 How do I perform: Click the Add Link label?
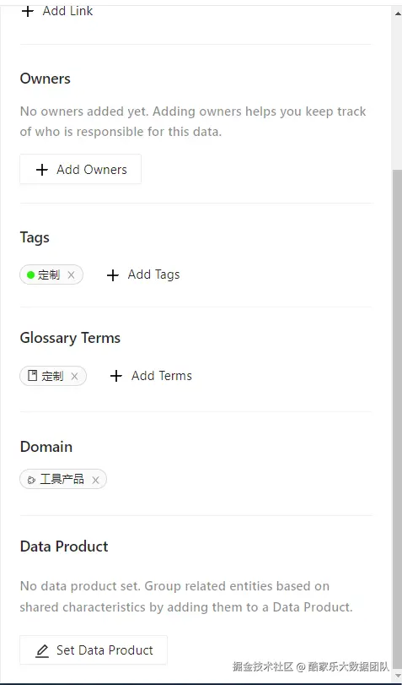point(67,11)
